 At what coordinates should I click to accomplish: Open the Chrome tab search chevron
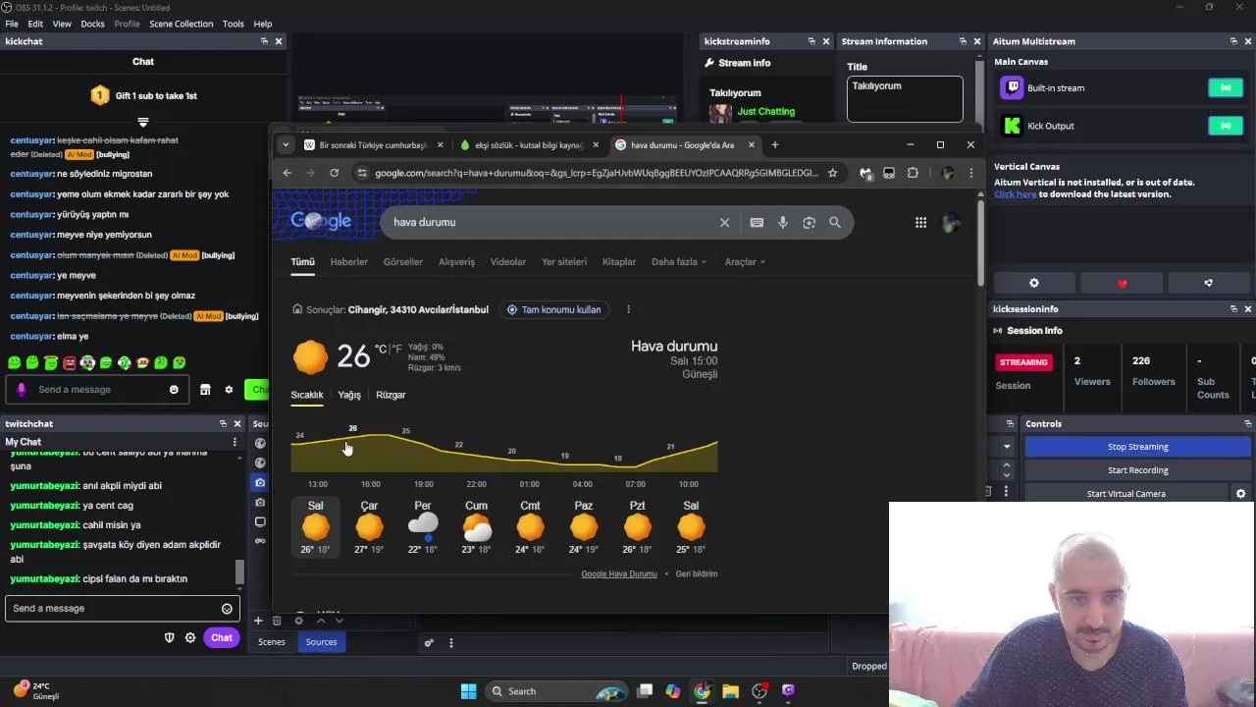point(286,145)
